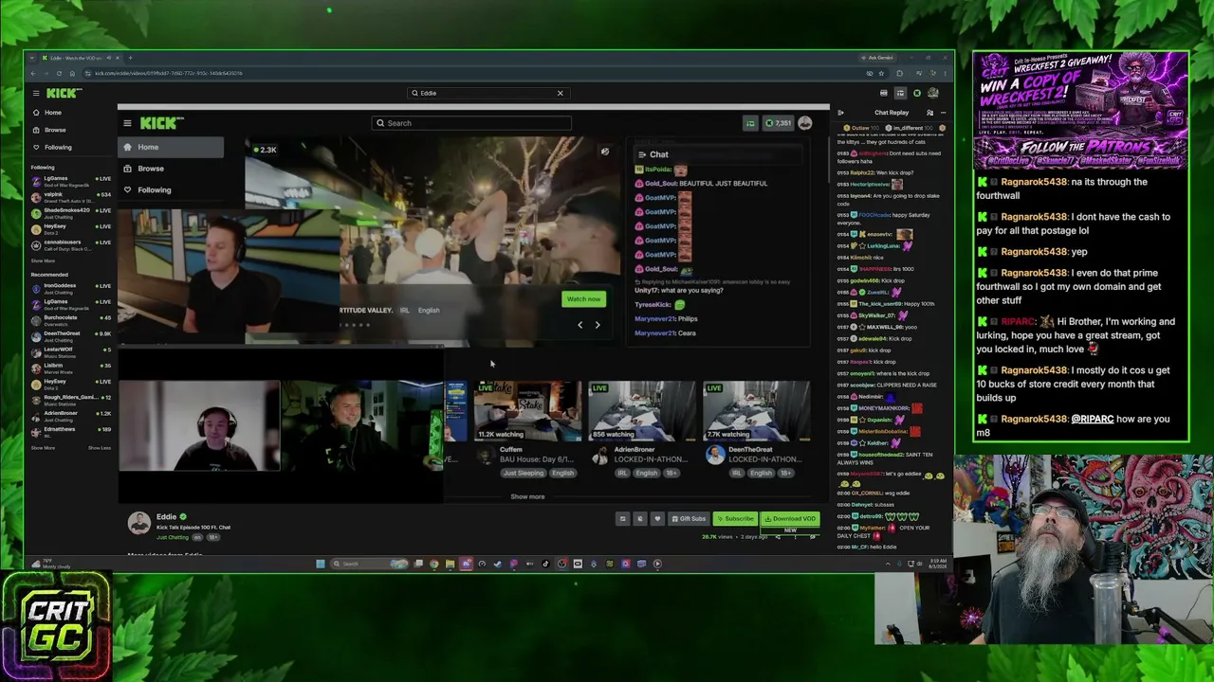Open the taskbar clock and date

937,564
